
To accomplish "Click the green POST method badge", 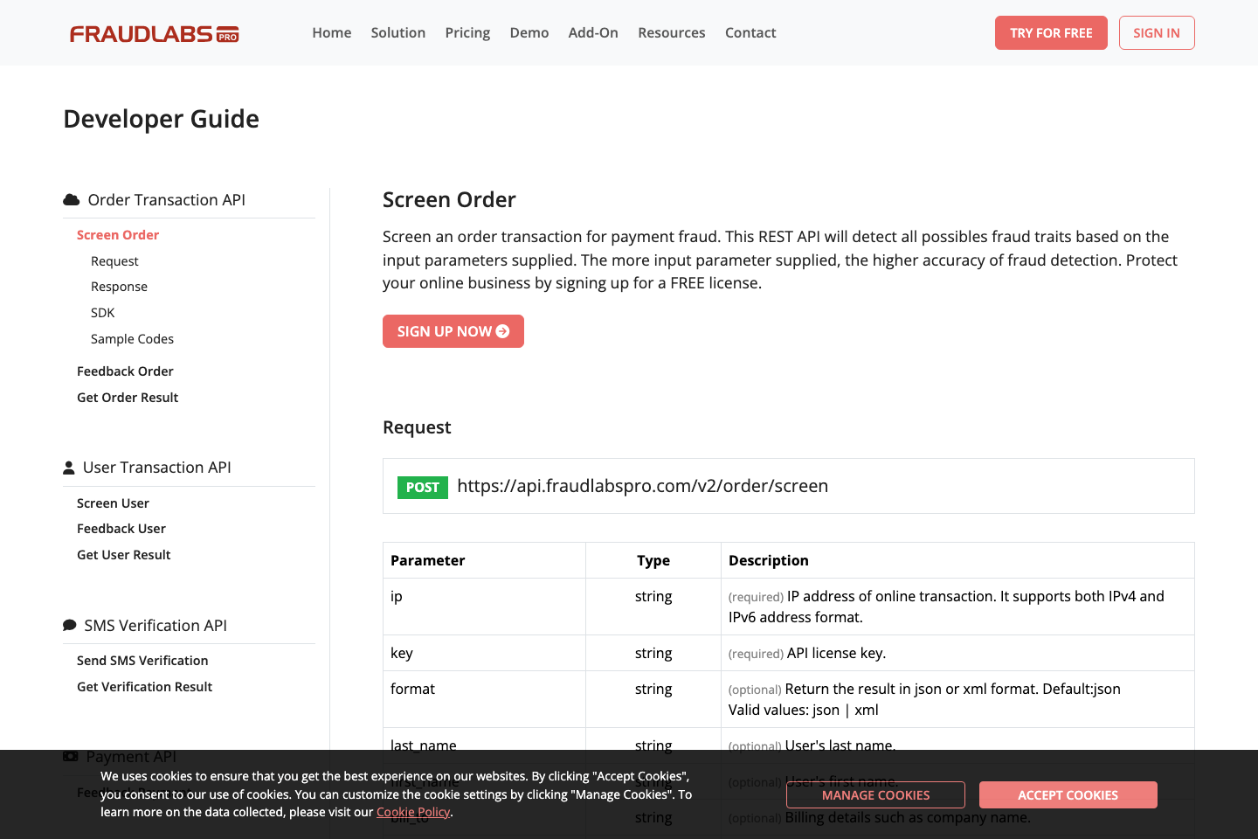I will pyautogui.click(x=422, y=487).
